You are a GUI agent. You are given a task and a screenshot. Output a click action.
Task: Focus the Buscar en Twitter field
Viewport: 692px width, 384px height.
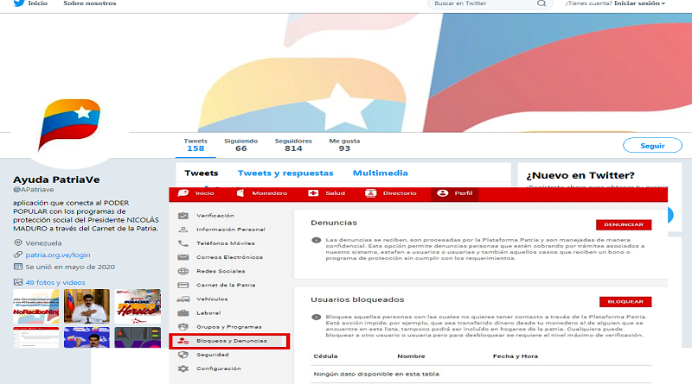pos(490,3)
